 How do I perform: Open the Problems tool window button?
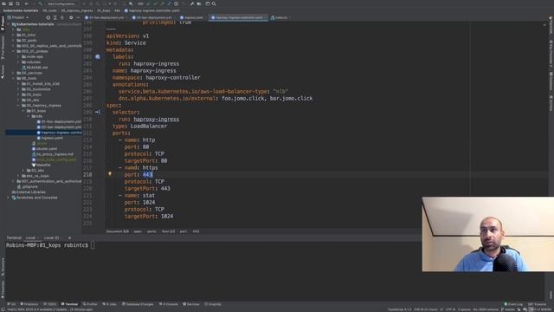29,304
